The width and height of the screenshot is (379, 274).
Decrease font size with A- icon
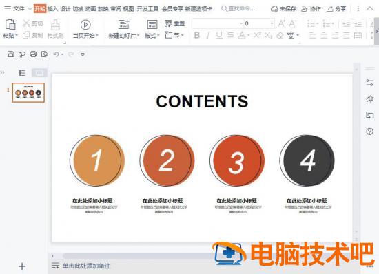point(293,23)
